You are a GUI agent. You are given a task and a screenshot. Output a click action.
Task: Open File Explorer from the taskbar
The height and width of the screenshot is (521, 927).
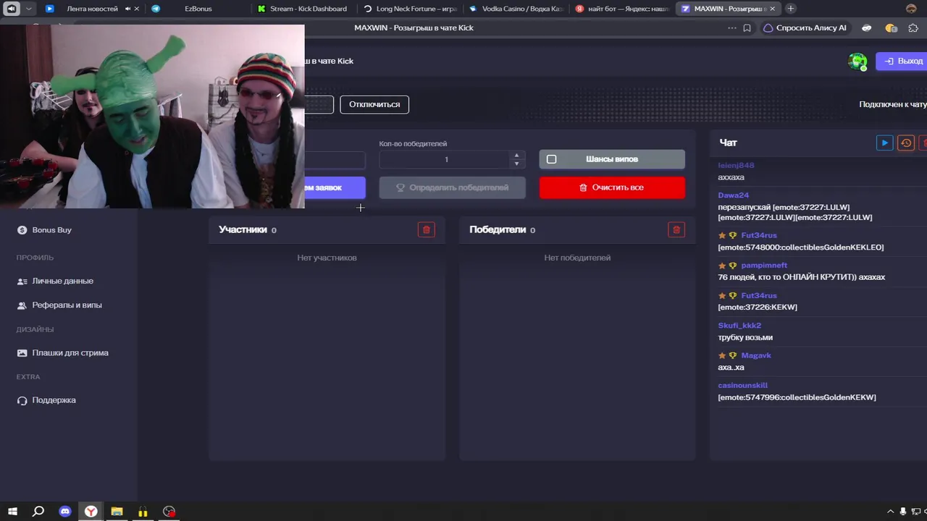(117, 512)
